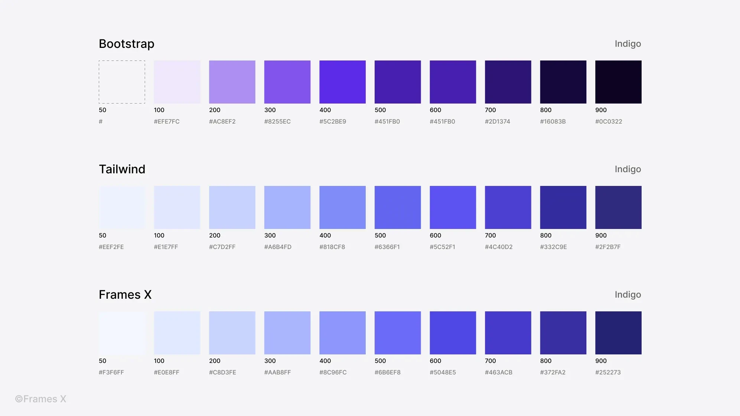This screenshot has width=740, height=416.
Task: Click the Tailwind 600 swatch #5C52F1
Action: pos(453,207)
